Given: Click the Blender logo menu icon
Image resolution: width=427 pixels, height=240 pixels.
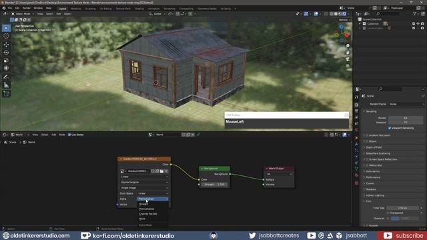Looking at the screenshot, I should coord(4,8).
